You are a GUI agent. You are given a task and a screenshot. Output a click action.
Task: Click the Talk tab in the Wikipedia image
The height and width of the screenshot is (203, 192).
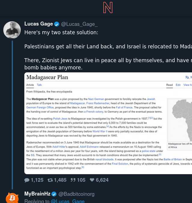[39, 85]
